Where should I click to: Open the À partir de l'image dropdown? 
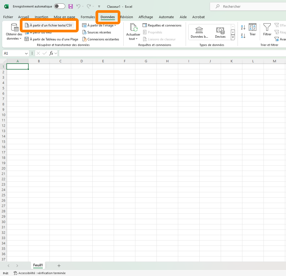pyautogui.click(x=99, y=25)
